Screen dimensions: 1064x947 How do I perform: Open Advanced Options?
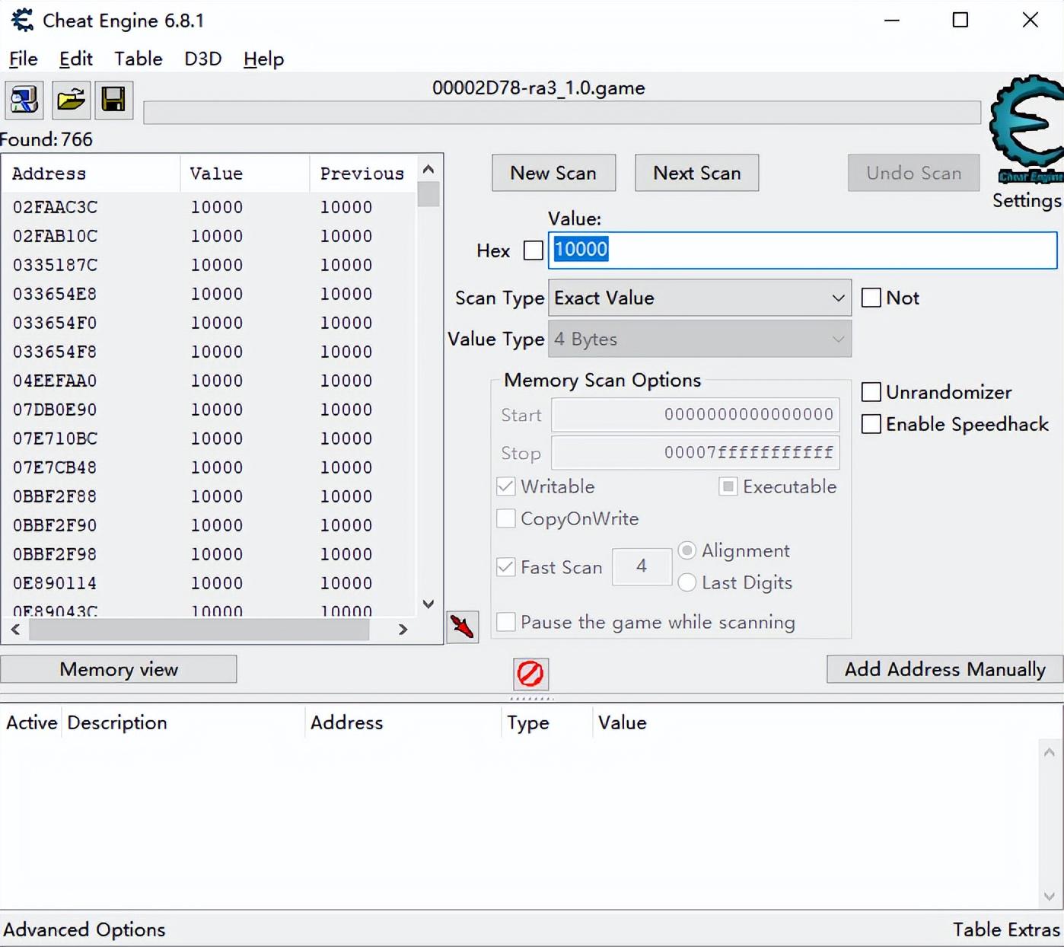click(x=84, y=929)
